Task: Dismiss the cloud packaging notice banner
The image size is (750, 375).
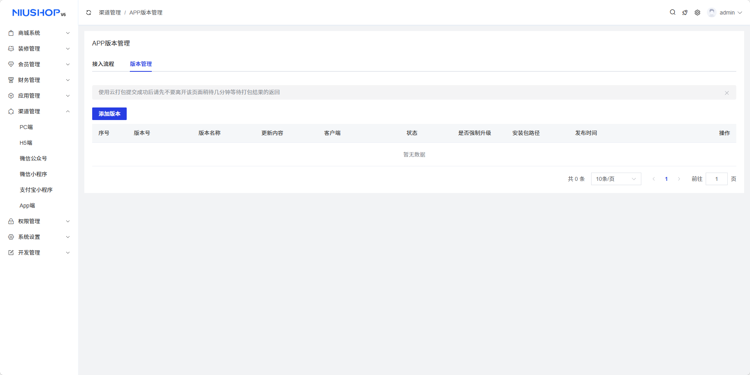Action: click(x=726, y=93)
